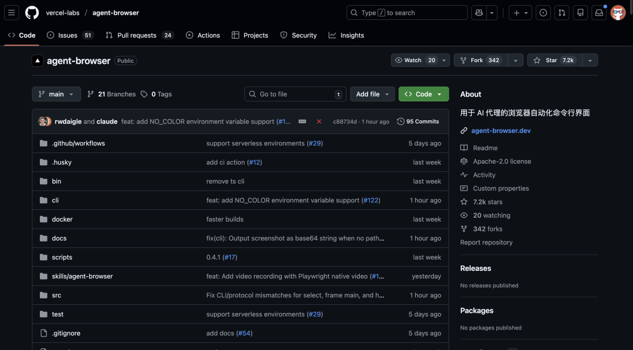Star the agent-browser repository
Viewport: 633px width, 350px height.
click(554, 60)
